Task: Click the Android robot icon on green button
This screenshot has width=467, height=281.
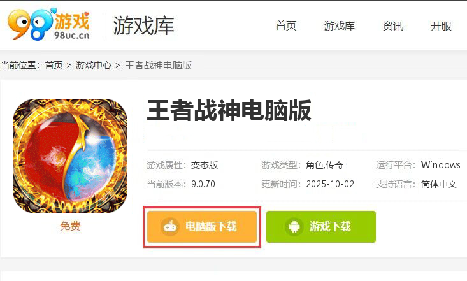Action: pos(294,227)
